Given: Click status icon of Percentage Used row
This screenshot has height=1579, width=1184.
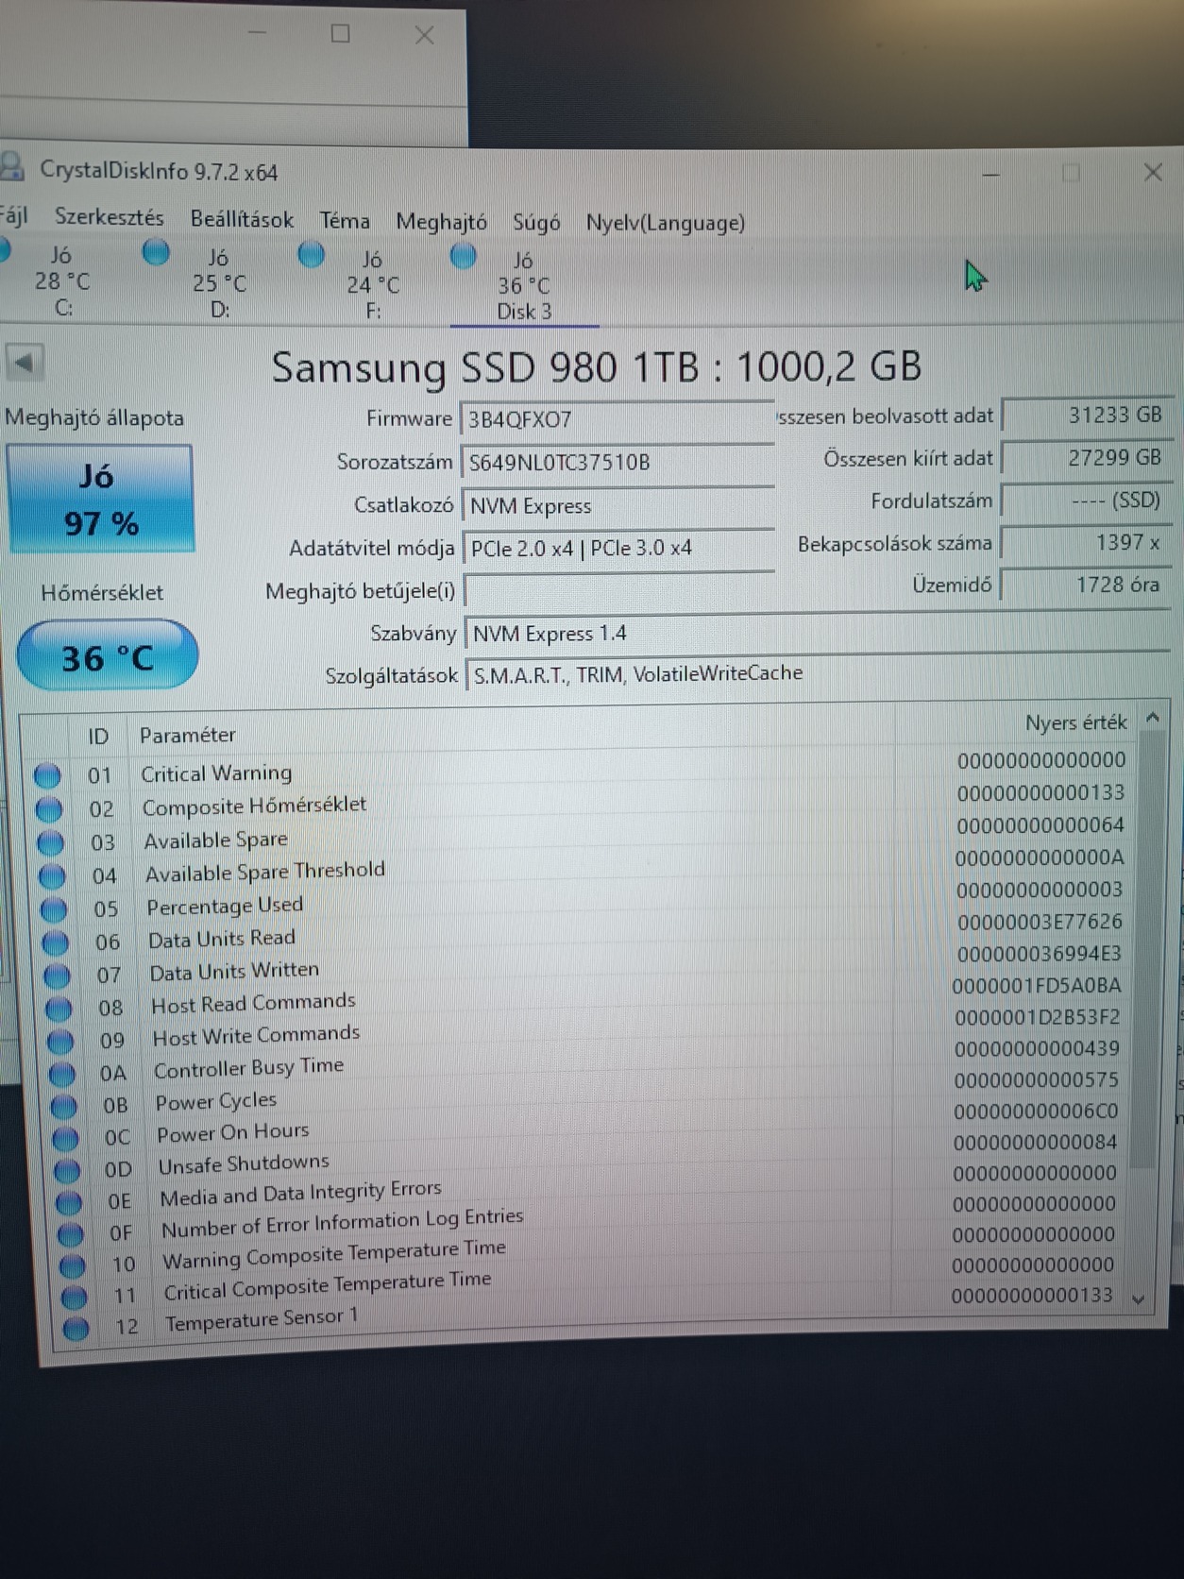Looking at the screenshot, I should (54, 909).
